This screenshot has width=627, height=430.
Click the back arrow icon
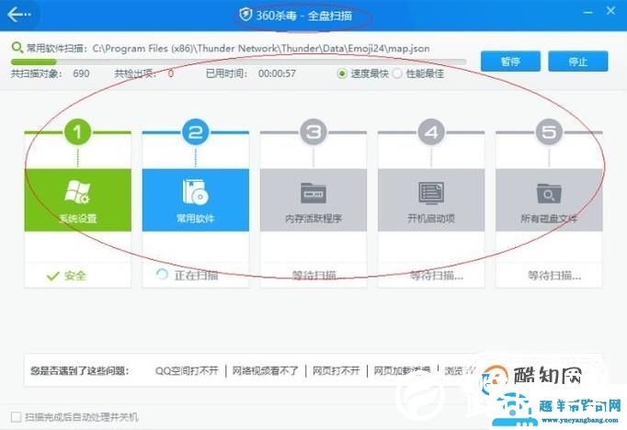coord(18,15)
